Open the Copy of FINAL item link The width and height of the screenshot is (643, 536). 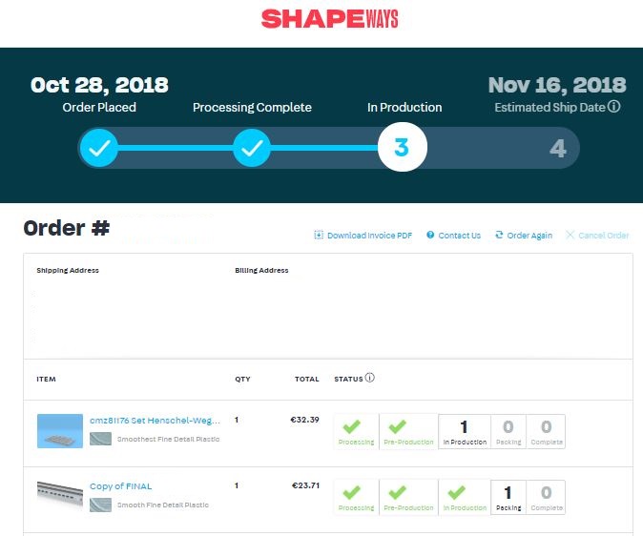point(120,486)
